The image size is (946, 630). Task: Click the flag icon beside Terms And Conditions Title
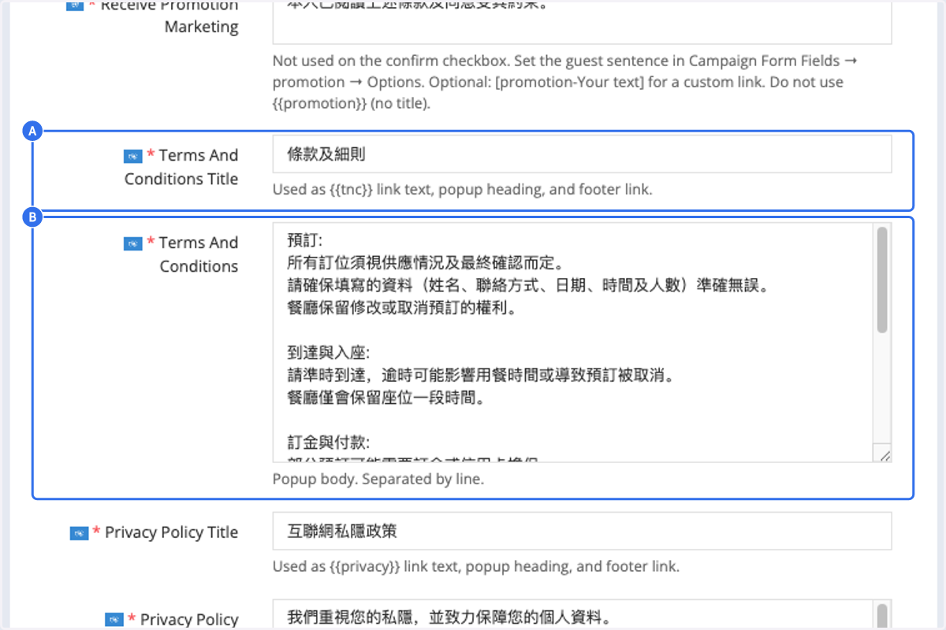click(132, 156)
